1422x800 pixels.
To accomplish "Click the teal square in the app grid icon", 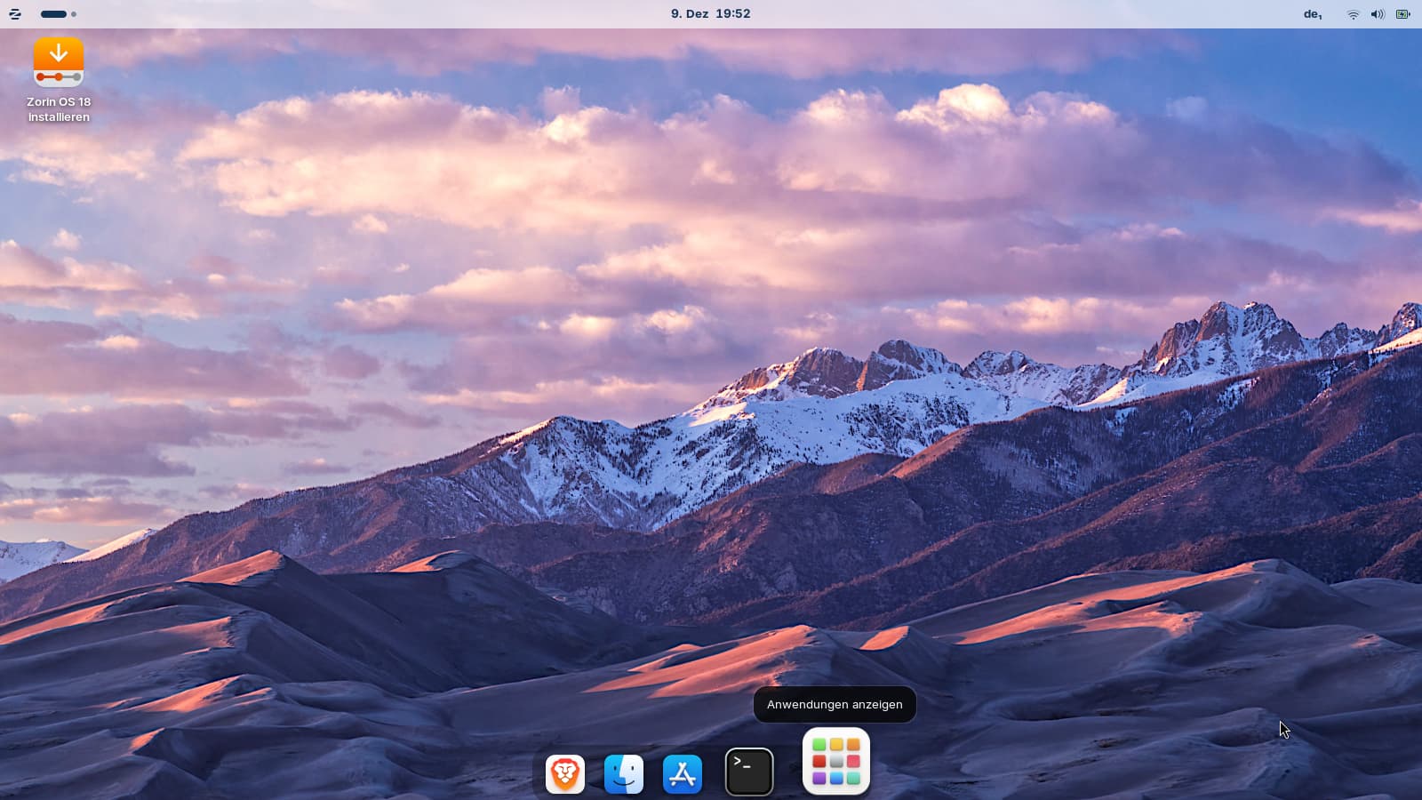I will [853, 779].
